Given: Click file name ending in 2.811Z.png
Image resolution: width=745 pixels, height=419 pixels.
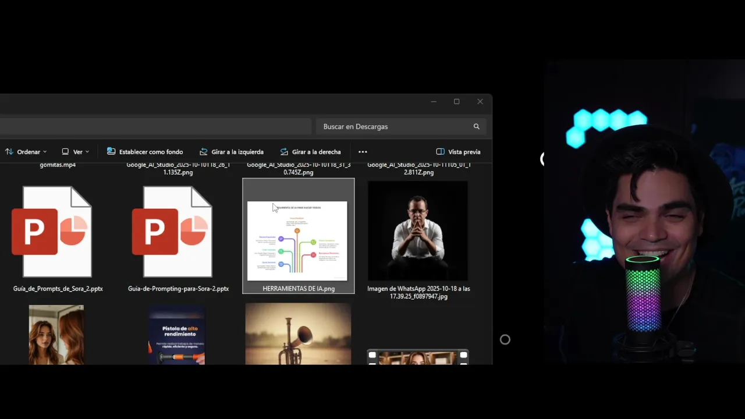Looking at the screenshot, I should coord(418,168).
